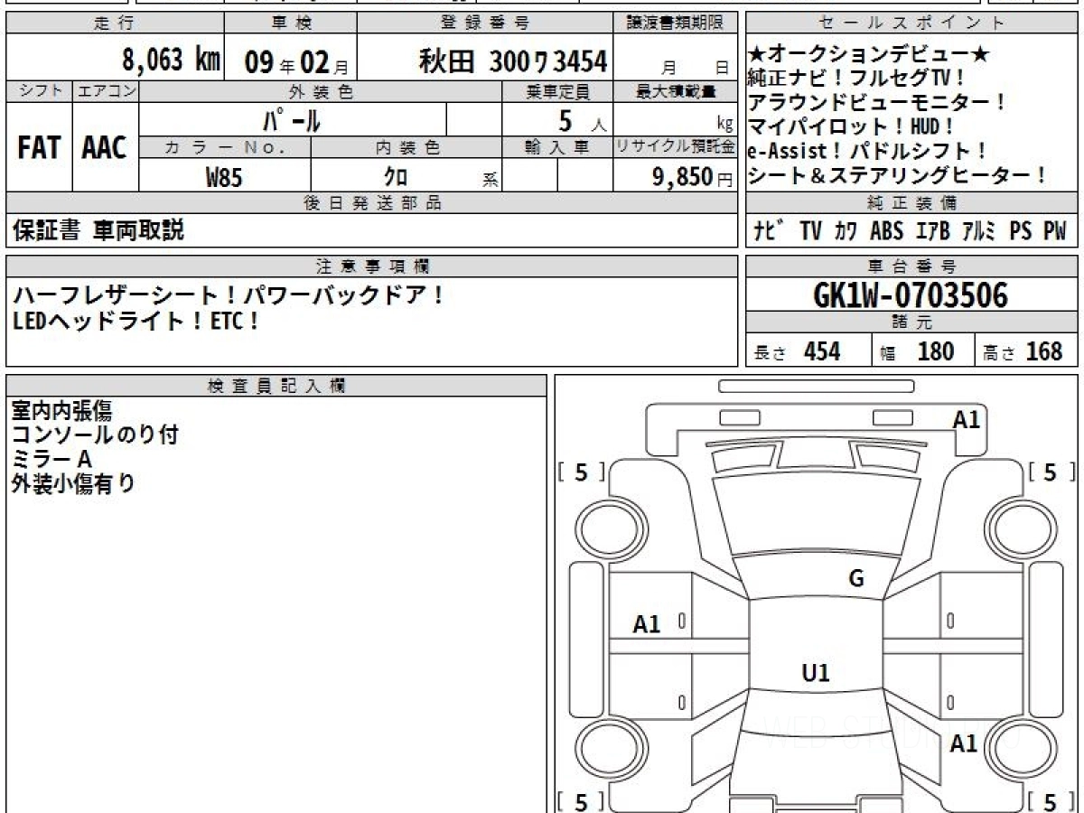Select the A1 mark beside the front bumper
Screen dimensions: 1084x813
pyautogui.click(x=967, y=419)
